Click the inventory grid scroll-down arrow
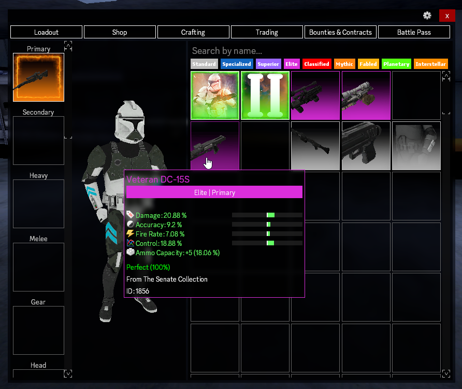462x389 pixels. click(446, 373)
